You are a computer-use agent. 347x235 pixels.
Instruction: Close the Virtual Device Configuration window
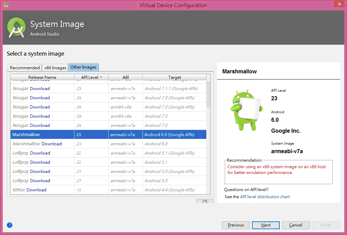pyautogui.click(x=339, y=4)
